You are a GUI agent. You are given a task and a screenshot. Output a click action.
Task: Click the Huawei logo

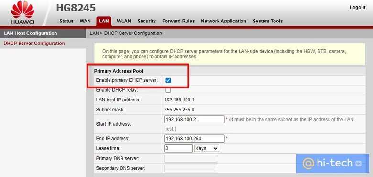(x=22, y=12)
